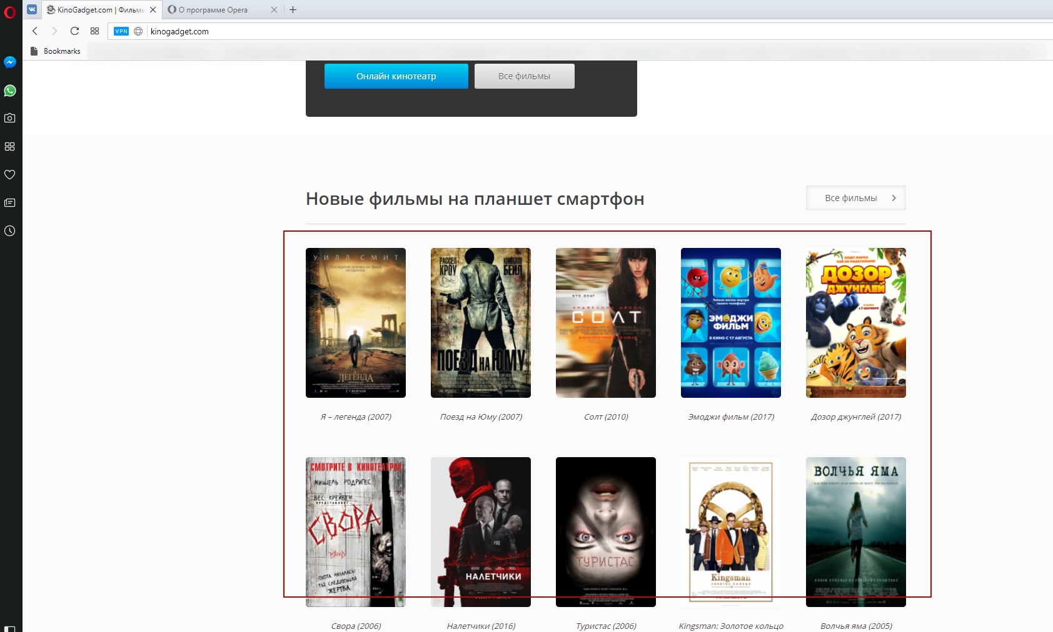Open Все фильмы link with arrow
This screenshot has width=1053, height=632.
pos(856,198)
